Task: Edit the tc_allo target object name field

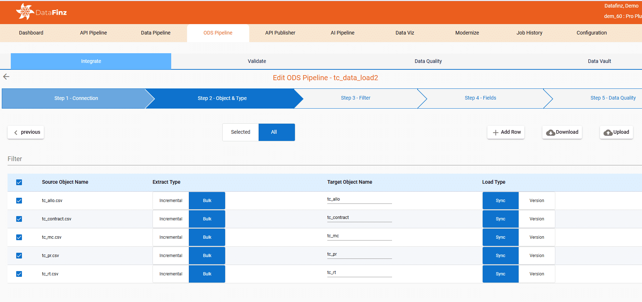Action: 359,200
